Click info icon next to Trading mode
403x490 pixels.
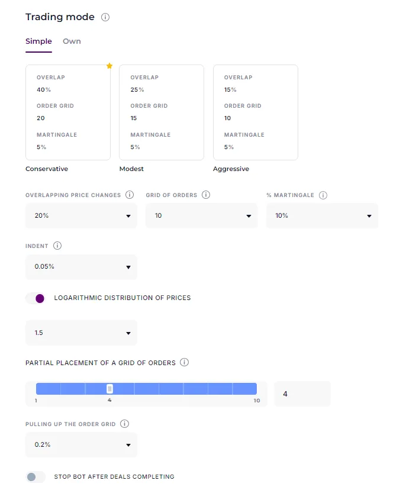coord(105,17)
